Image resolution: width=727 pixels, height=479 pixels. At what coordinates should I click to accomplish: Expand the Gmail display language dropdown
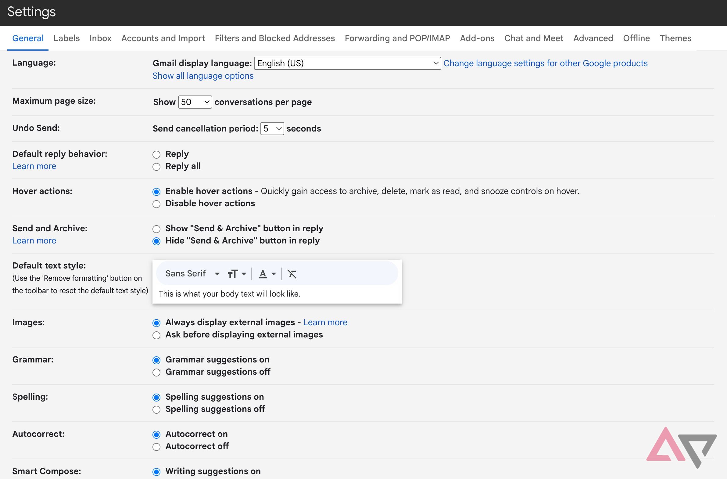[347, 63]
